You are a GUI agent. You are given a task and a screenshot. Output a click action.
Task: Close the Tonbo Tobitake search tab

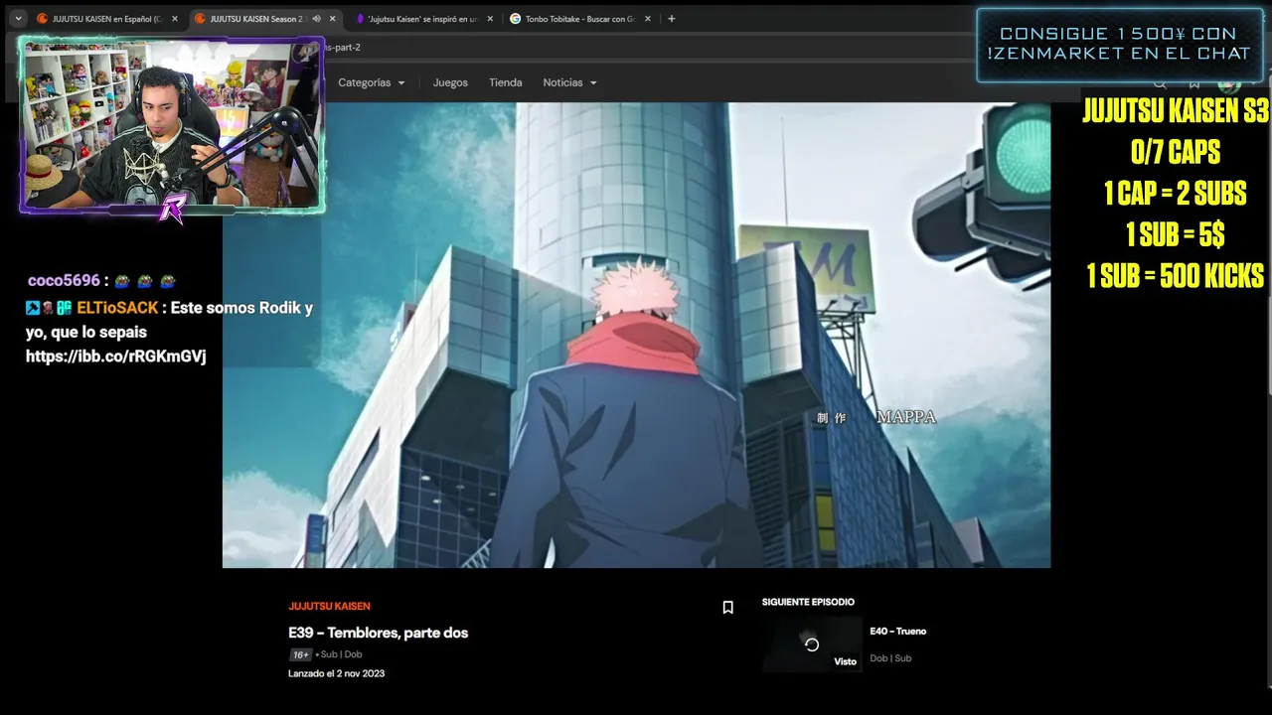coord(647,19)
